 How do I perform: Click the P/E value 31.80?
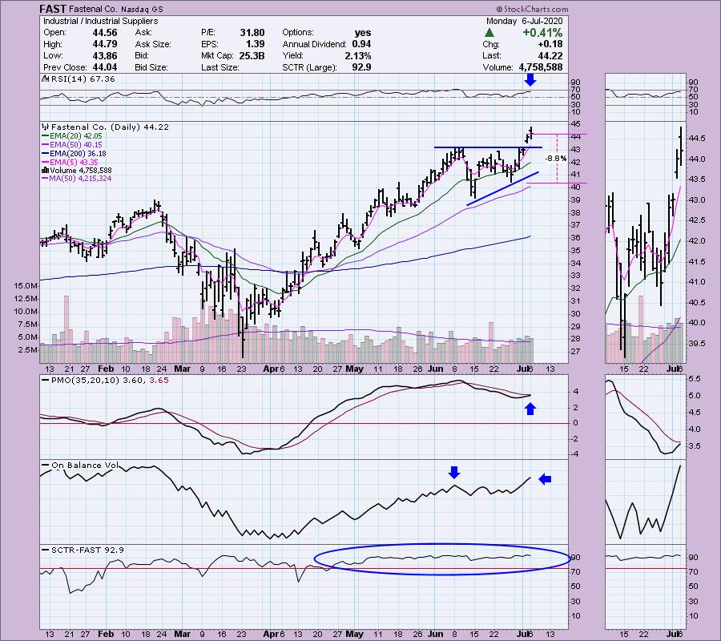point(252,33)
